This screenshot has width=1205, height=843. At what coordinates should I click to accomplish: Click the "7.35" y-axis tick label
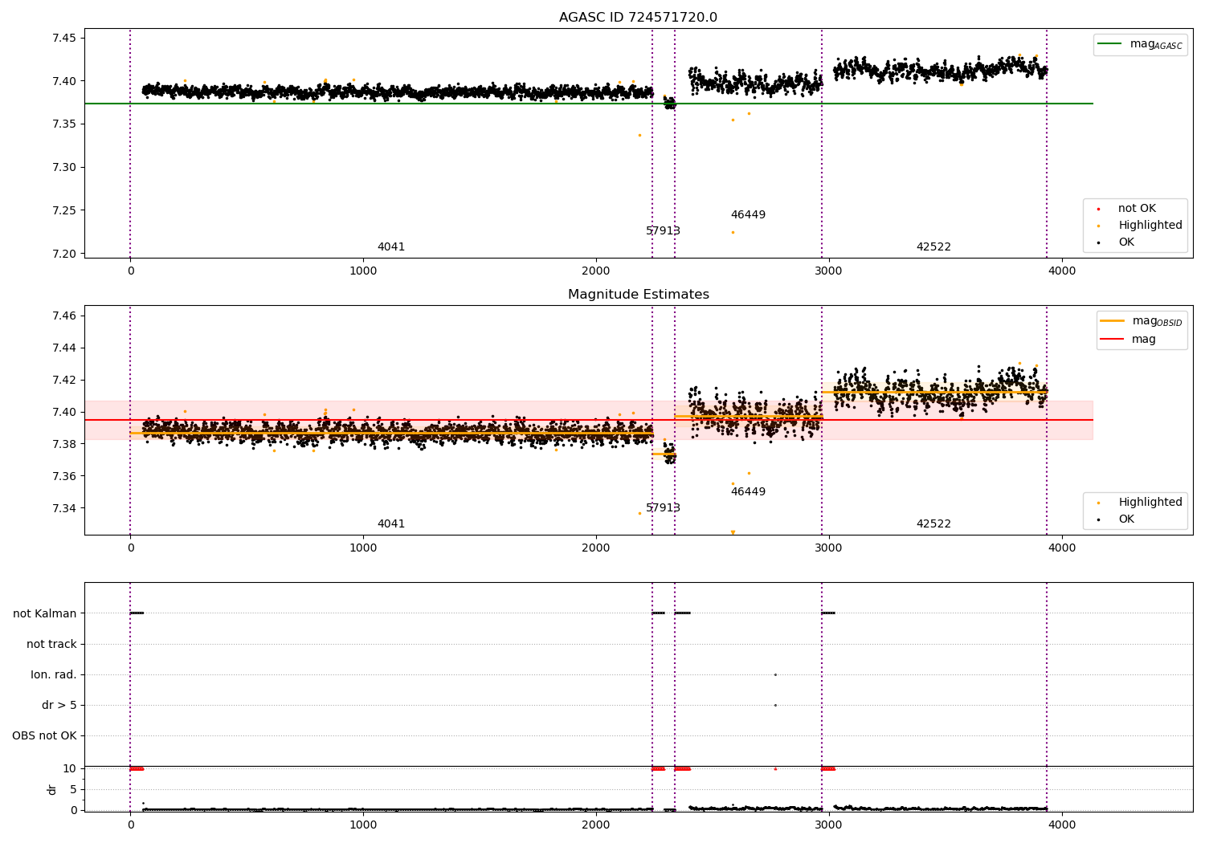click(64, 124)
